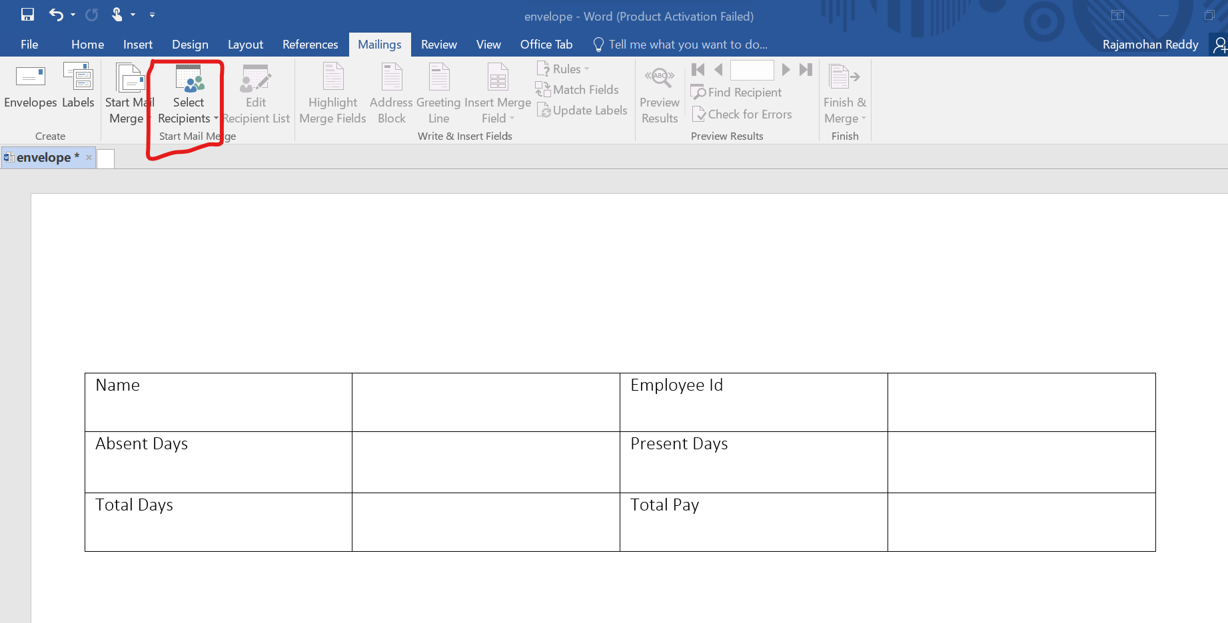Open Ribbon Display Options icon

tap(1117, 15)
